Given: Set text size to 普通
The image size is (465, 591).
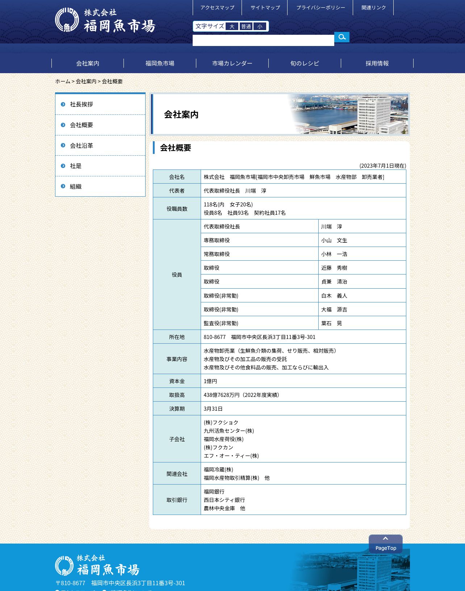Looking at the screenshot, I should point(246,26).
